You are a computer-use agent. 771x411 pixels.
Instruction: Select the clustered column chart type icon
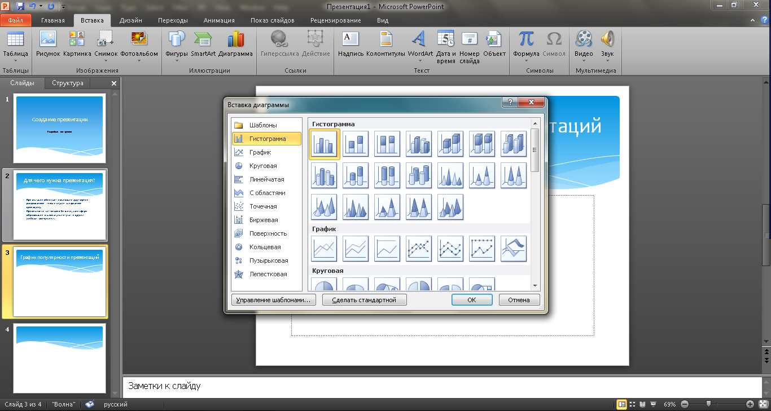tap(325, 144)
